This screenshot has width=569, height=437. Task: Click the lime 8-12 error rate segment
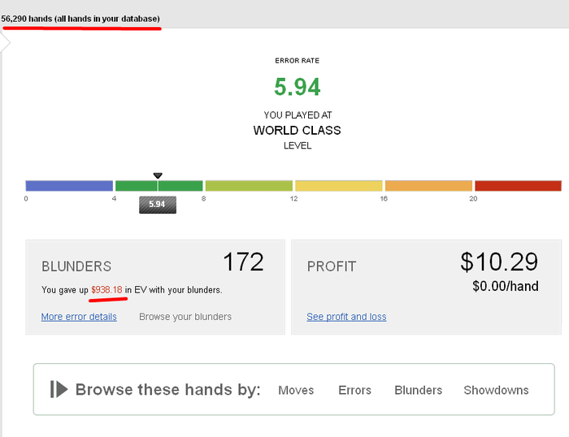249,186
